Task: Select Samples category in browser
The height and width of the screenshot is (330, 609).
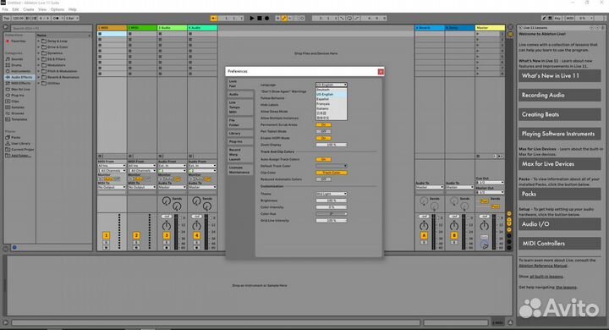Action: (x=17, y=107)
